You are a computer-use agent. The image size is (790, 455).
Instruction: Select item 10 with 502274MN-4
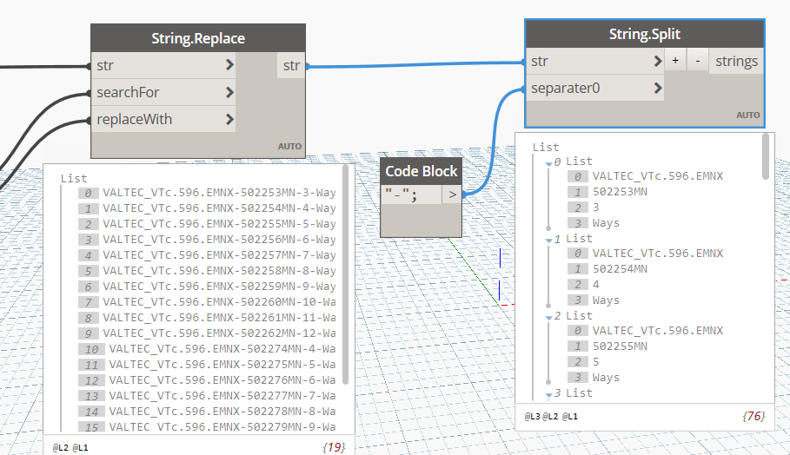click(x=222, y=349)
